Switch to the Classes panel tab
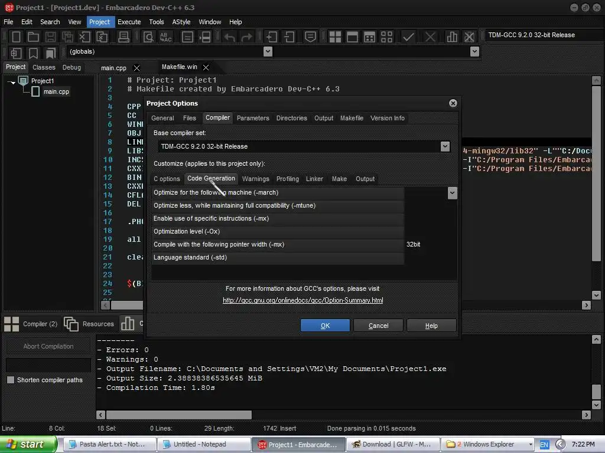605x453 pixels. pyautogui.click(x=44, y=67)
